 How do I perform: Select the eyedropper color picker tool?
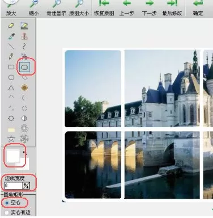[x=11, y=36]
